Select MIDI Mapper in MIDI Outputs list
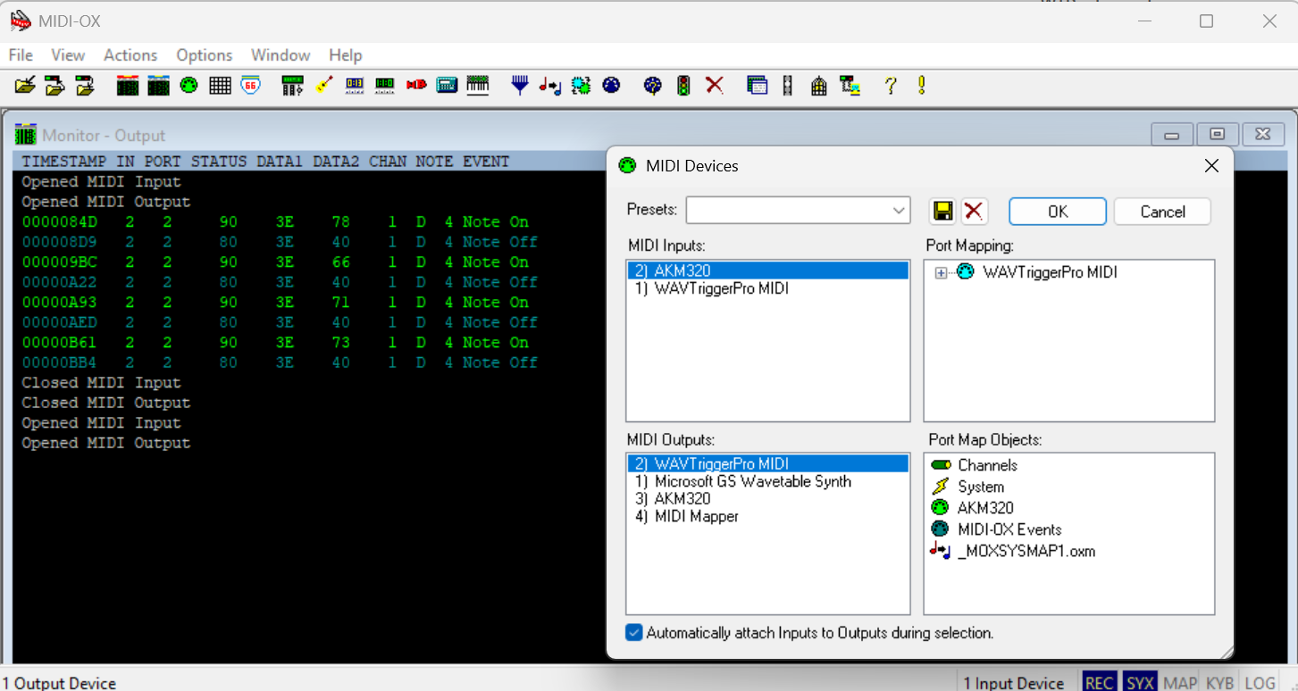This screenshot has width=1298, height=691. click(x=767, y=516)
